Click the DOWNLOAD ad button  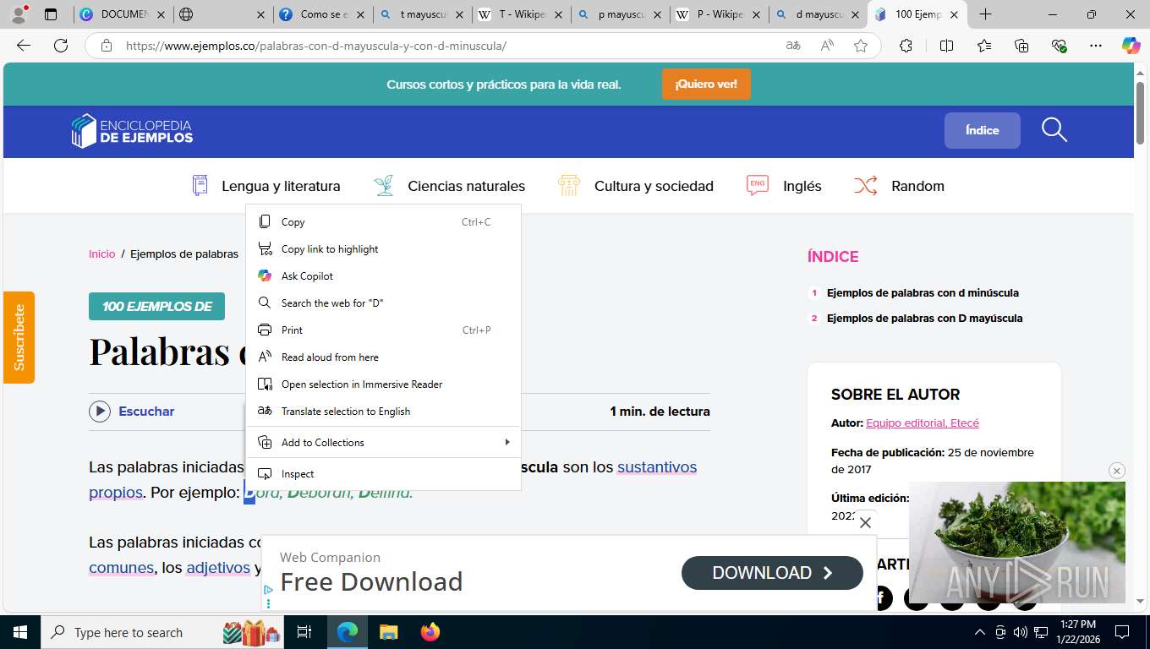click(772, 573)
